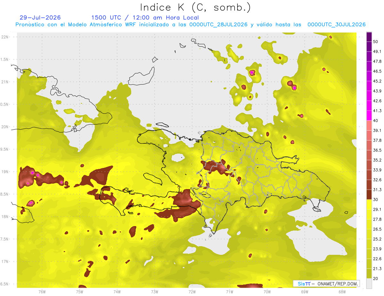Screen dimensions: 384x296
Task: Click the colorbar value '30'
Action: click(x=376, y=200)
